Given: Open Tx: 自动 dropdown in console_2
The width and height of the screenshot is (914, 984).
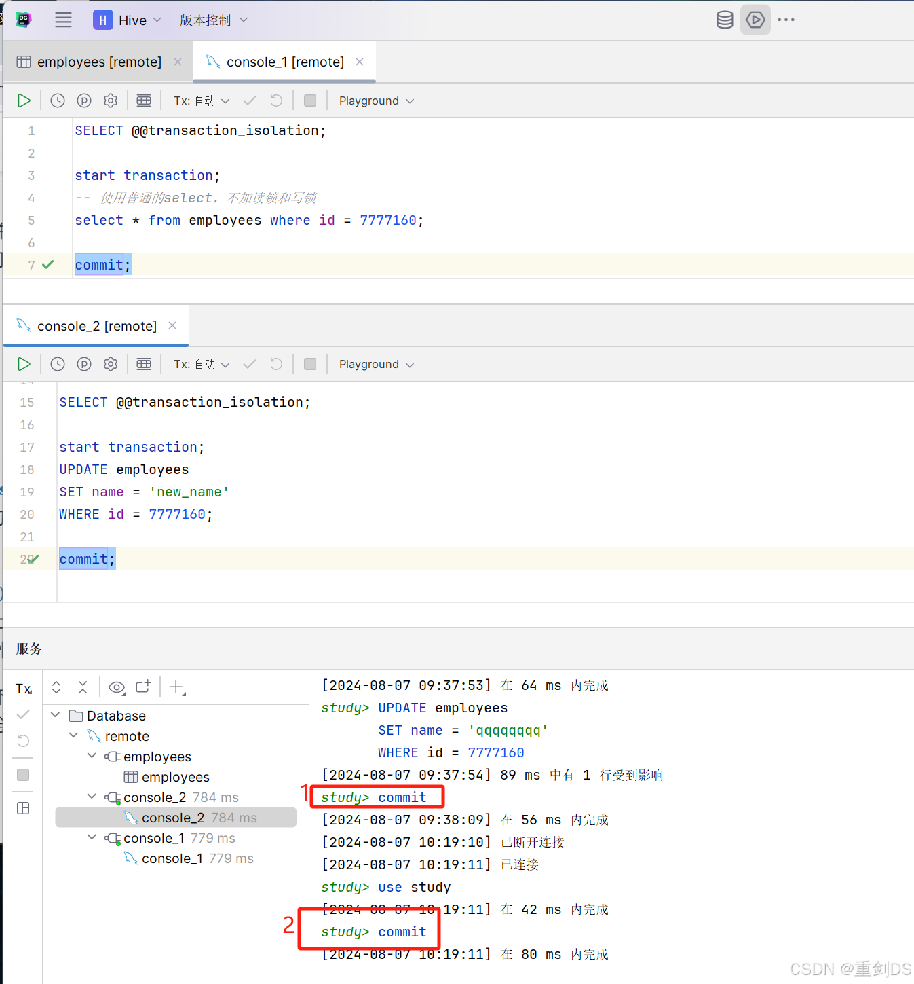Looking at the screenshot, I should [202, 364].
